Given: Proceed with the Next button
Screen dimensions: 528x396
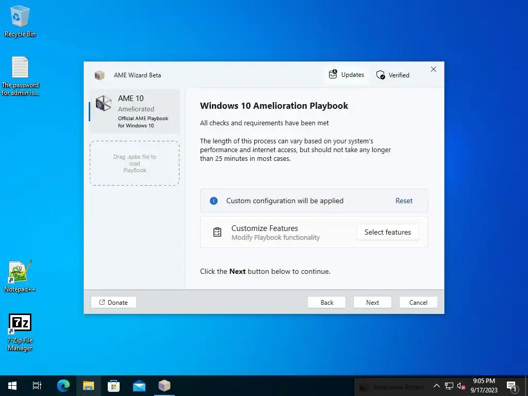Looking at the screenshot, I should click(x=372, y=302).
